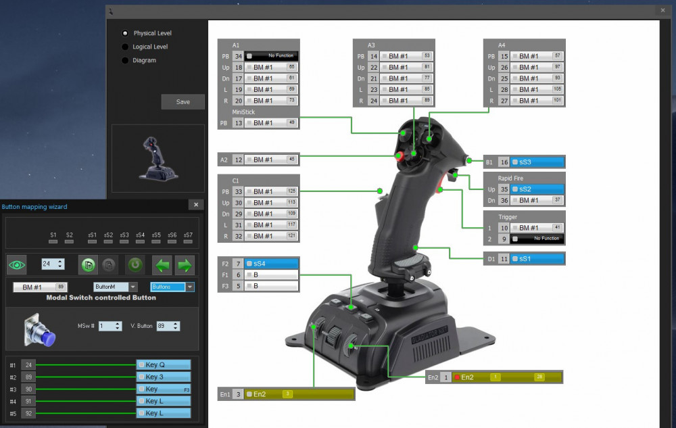Screen dimensions: 676x428
Task: Click the green copy icon in wizard
Action: pyautogui.click(x=88, y=264)
